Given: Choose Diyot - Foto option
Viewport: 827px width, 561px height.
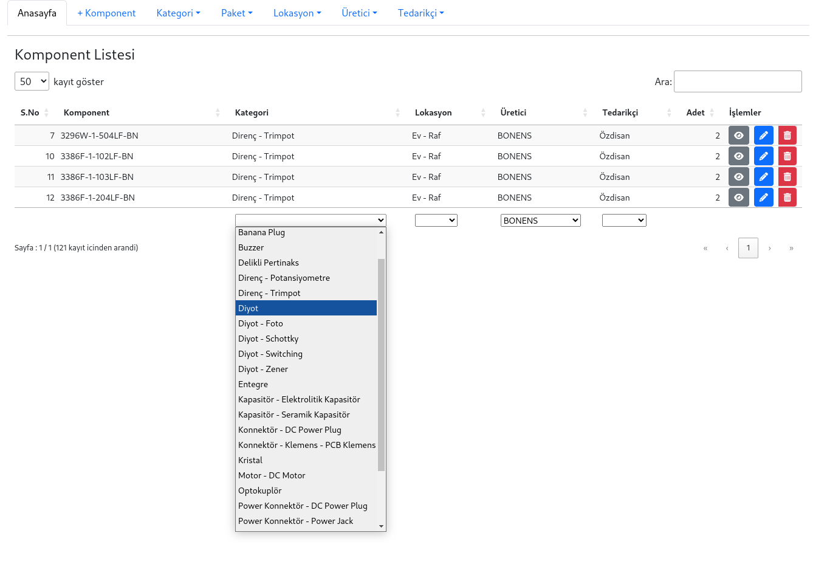Looking at the screenshot, I should pyautogui.click(x=306, y=323).
